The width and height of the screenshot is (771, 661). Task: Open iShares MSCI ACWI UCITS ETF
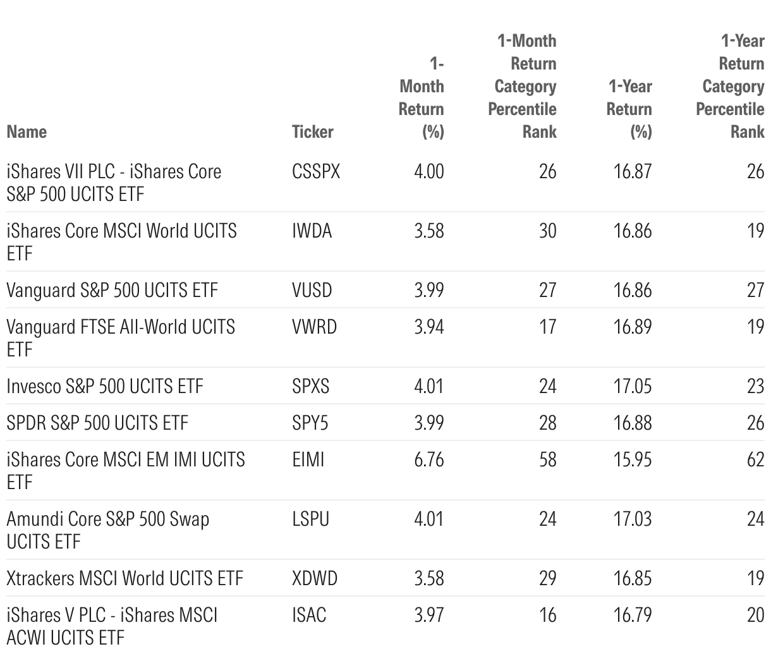(x=112, y=626)
